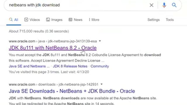Switch to the Images tab

(54, 20)
